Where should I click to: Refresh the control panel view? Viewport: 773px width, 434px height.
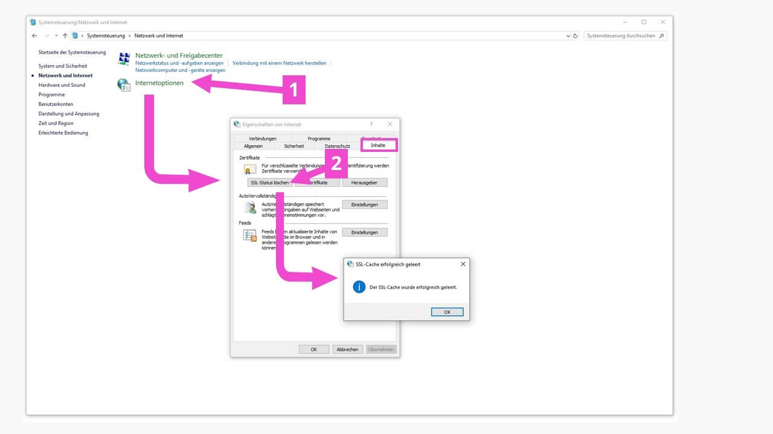tap(576, 36)
